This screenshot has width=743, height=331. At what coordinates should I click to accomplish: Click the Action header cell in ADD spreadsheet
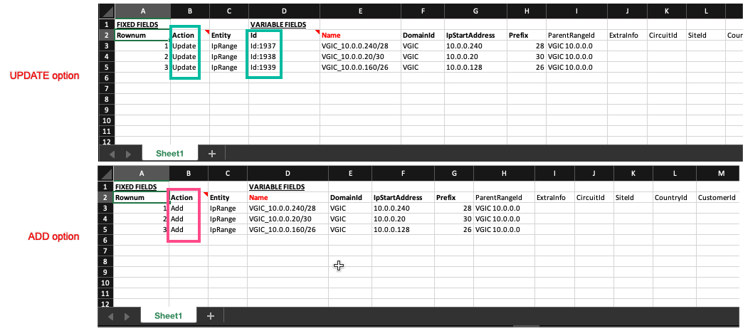182,197
